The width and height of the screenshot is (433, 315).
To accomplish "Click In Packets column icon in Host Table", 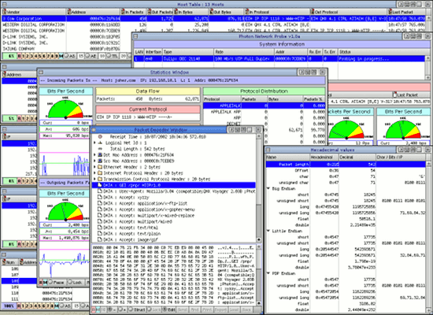I will point(123,12).
